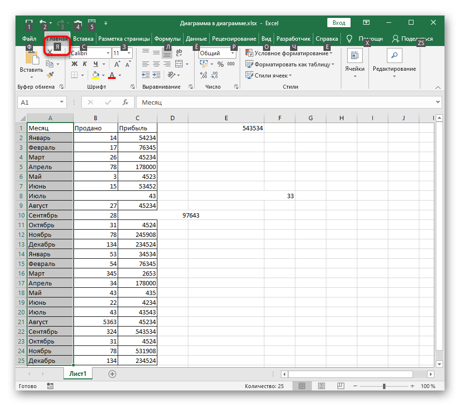Open the Name Box dropdown arrow
The image size is (460, 406).
point(61,102)
